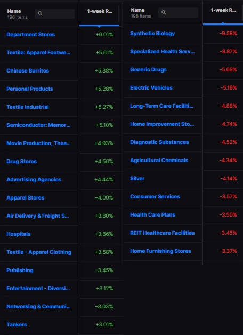Open the Generic Drugs industry link
The width and height of the screenshot is (243, 335).
[148, 70]
